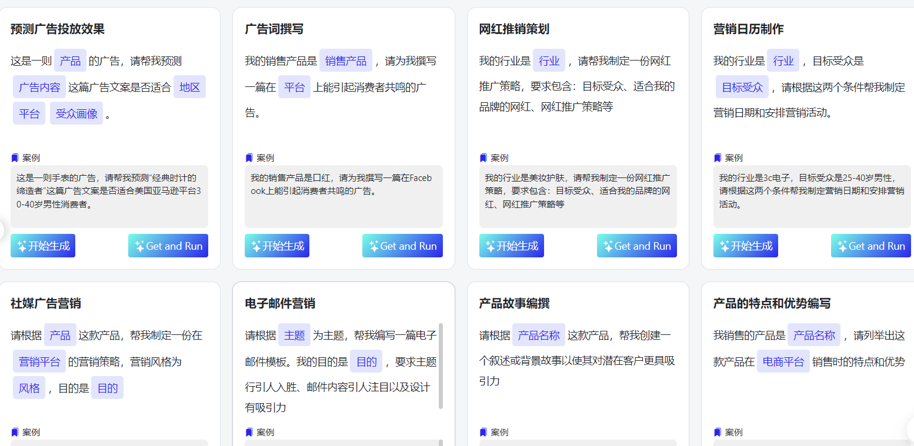The image size is (914, 446).
Task: Click Get and Run in 网红推销策划 card
Action: coord(637,246)
